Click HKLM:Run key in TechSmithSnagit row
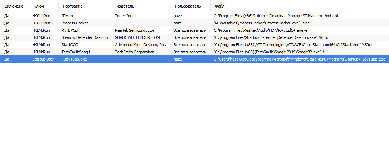This screenshot has height=165, width=389. [41, 52]
